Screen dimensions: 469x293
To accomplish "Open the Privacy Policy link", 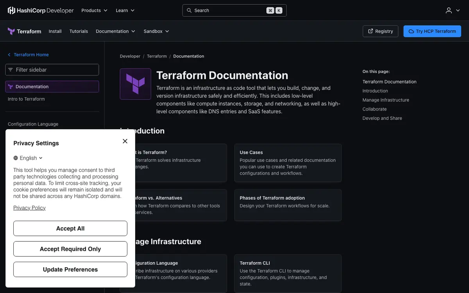I will pyautogui.click(x=29, y=208).
